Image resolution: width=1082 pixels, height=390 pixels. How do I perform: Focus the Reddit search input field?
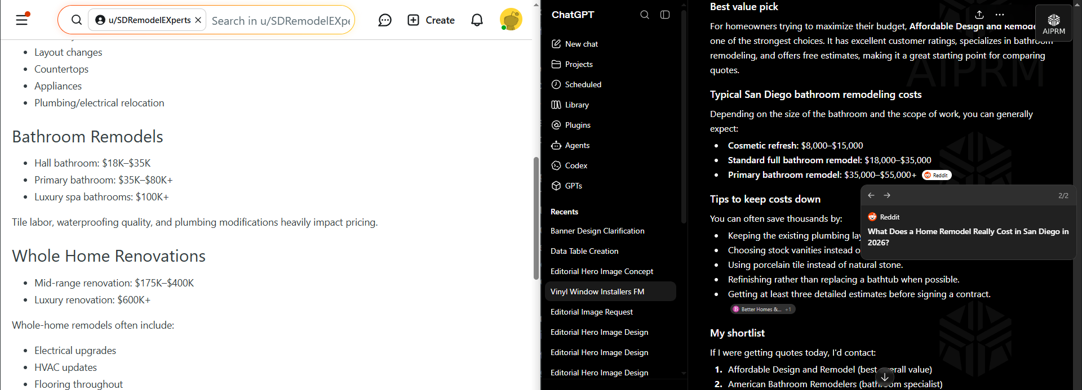coord(281,21)
